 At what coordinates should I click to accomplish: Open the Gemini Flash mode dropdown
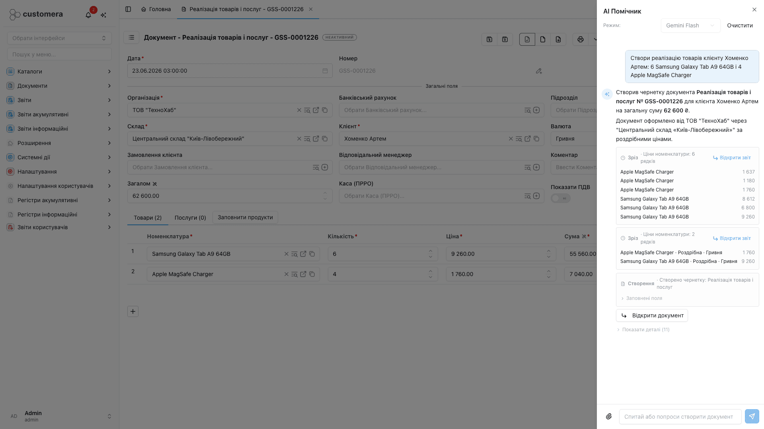point(690,25)
